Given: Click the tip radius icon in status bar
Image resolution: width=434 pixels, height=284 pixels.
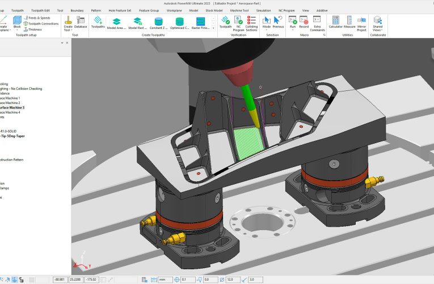Looking at the screenshot, I should click(x=244, y=279).
